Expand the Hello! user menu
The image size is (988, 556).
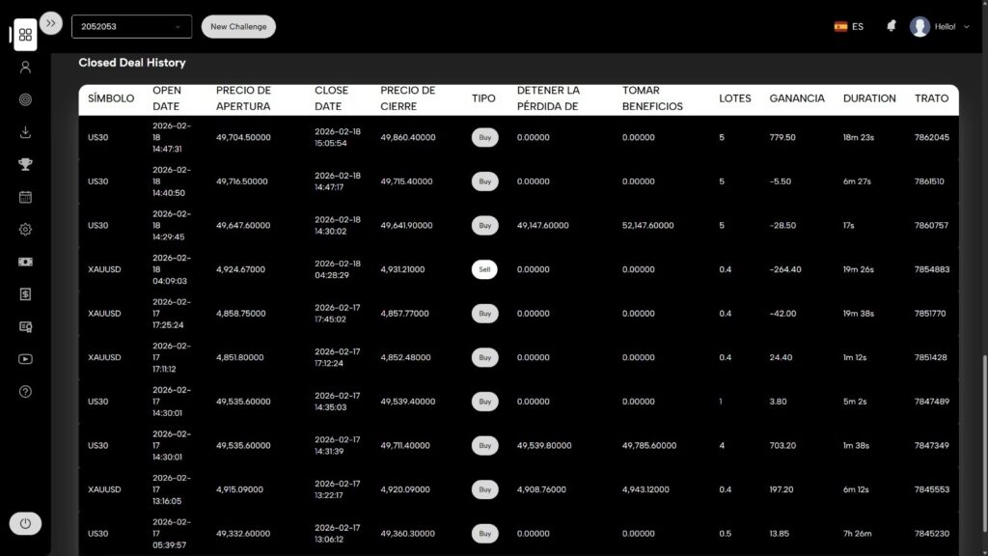click(941, 27)
